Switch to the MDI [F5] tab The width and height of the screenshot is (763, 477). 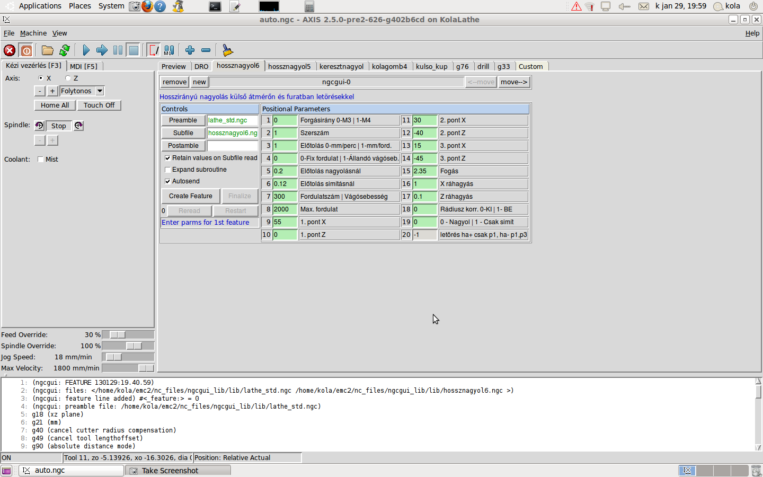pos(84,66)
